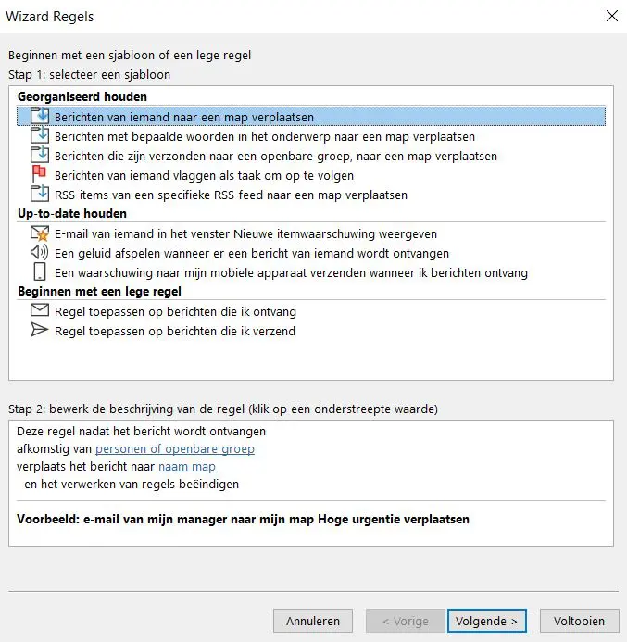The image size is (627, 642).
Task: Click the paper plane icon for 'berichten die ik verzend'
Action: 39,330
